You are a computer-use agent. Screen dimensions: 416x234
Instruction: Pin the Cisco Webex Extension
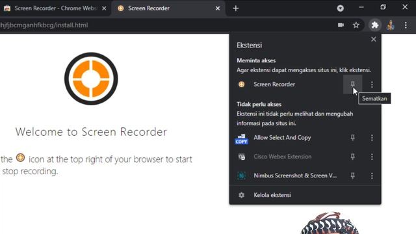point(352,157)
